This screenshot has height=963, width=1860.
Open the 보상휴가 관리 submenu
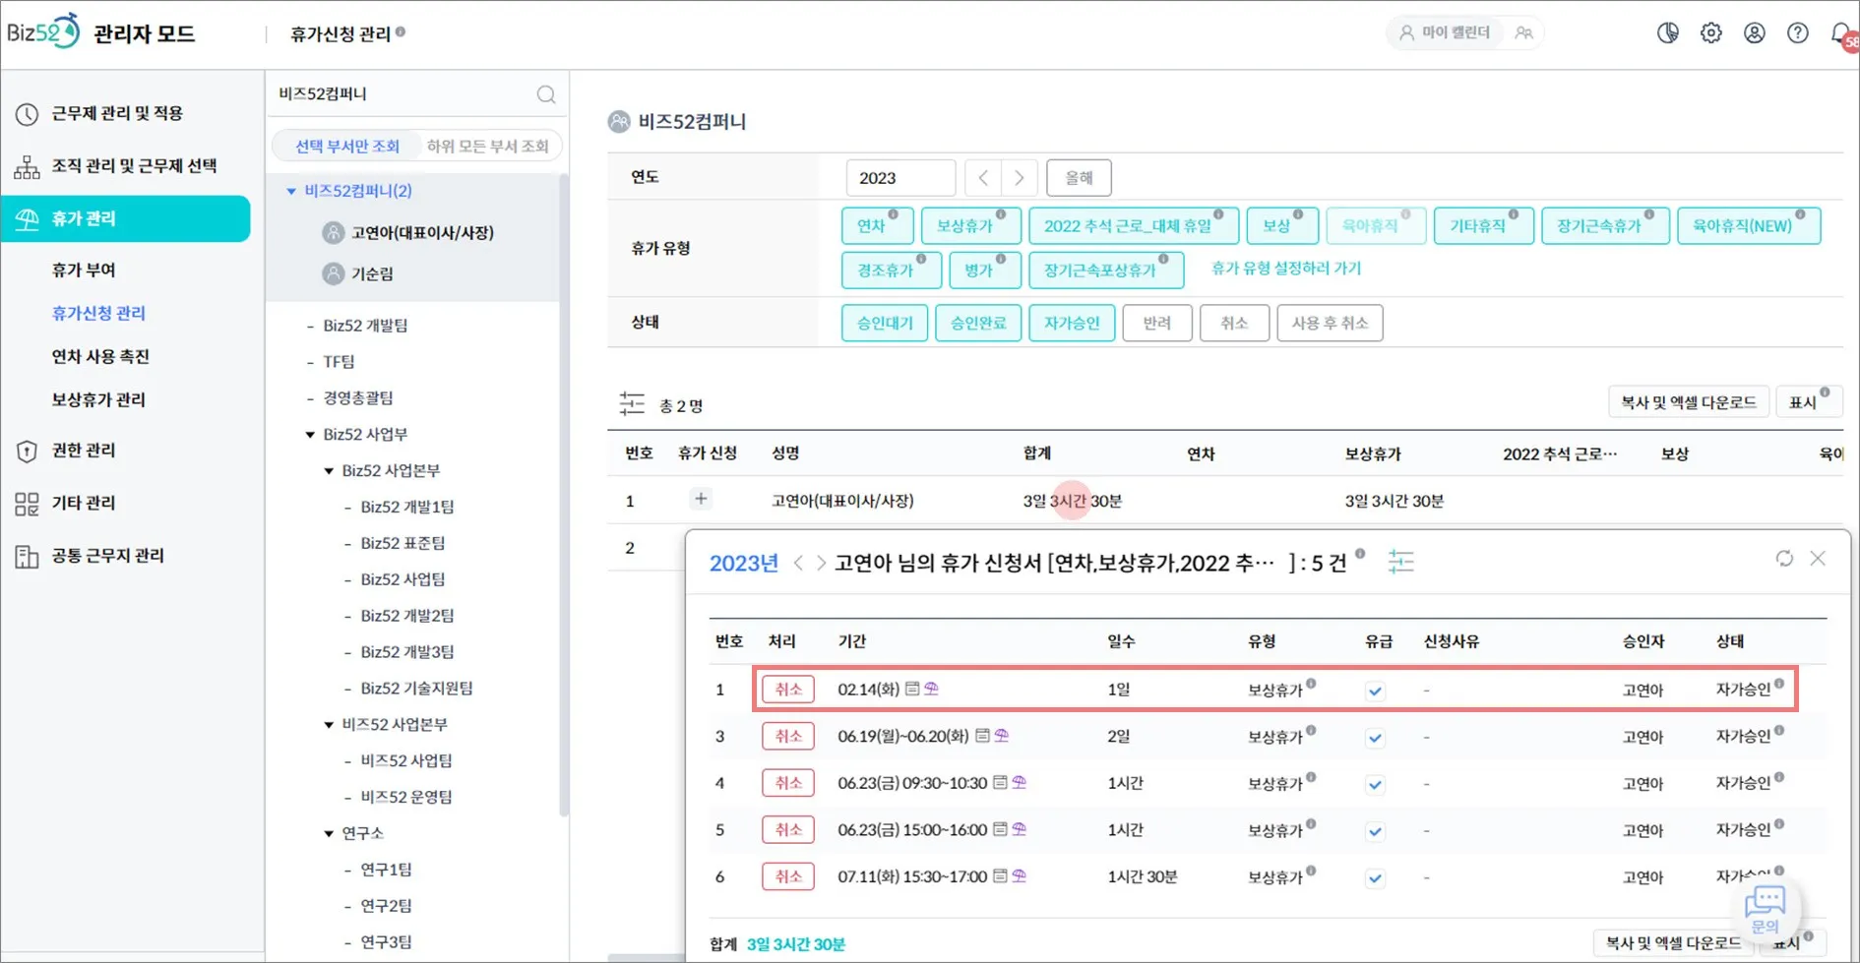[x=98, y=399]
